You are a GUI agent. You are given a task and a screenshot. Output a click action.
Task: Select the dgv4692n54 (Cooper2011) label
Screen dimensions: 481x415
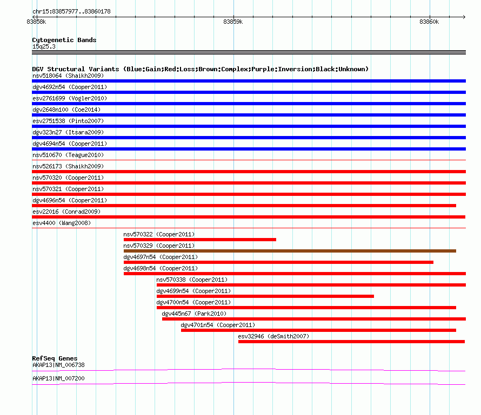pyautogui.click(x=70, y=87)
